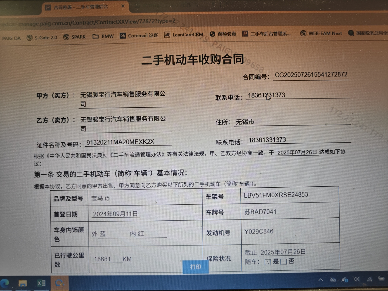This screenshot has height=291, width=388.
Task: Click the 打印 print button
Action: (x=196, y=267)
